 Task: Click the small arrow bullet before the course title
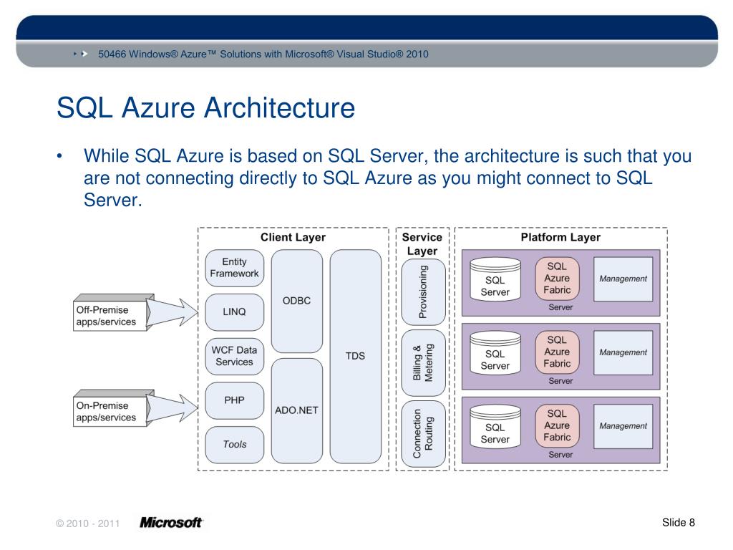(82, 54)
